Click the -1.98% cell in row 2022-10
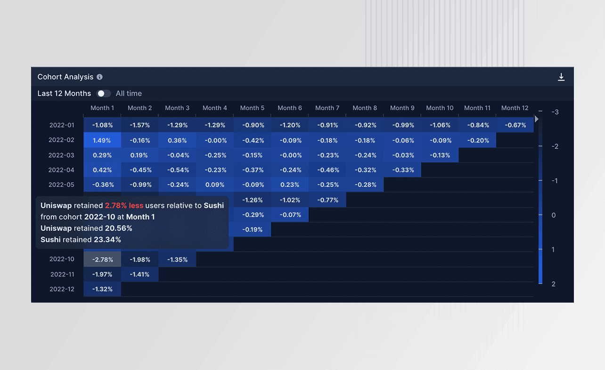 point(140,259)
